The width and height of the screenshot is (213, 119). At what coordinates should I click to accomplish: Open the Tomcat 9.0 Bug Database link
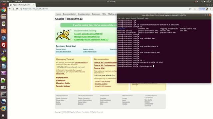click(102, 82)
